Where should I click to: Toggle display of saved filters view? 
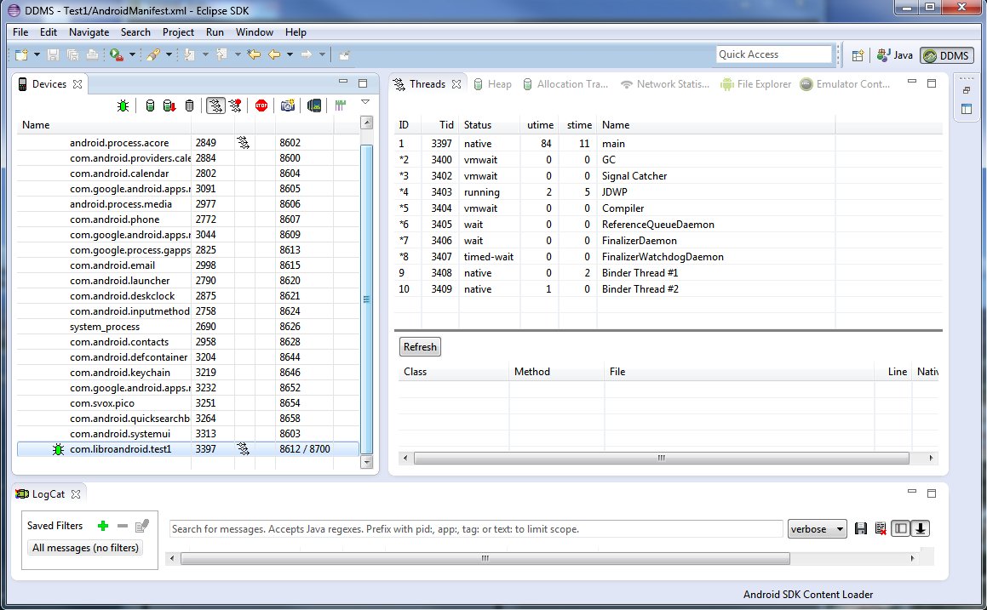901,529
